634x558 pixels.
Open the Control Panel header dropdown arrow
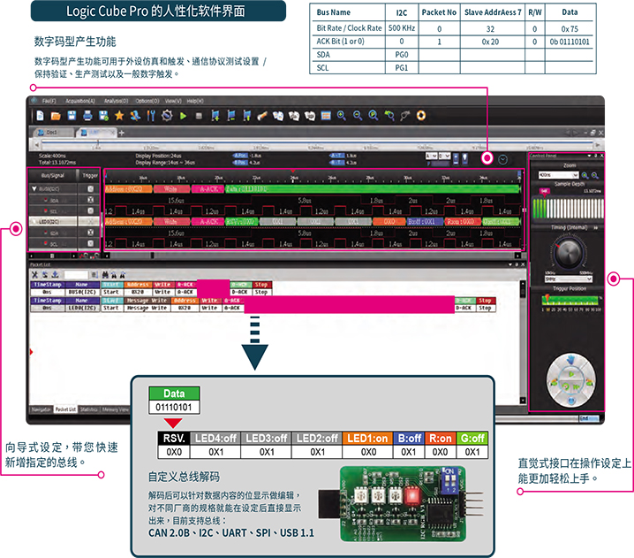[x=589, y=156]
